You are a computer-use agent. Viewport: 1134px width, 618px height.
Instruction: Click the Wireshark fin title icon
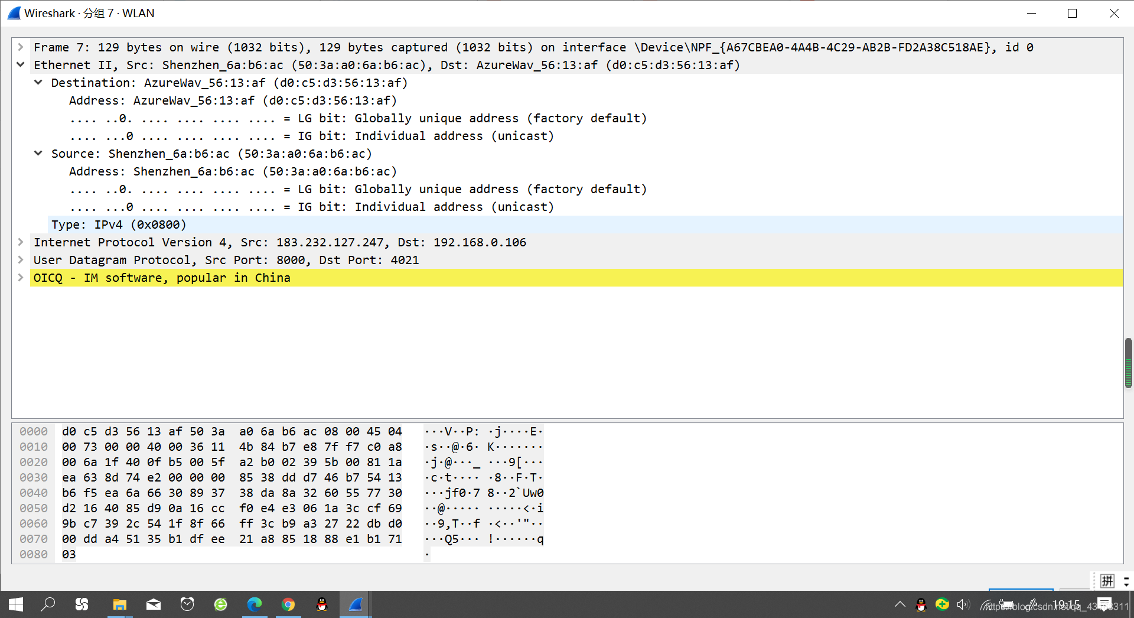(x=14, y=13)
